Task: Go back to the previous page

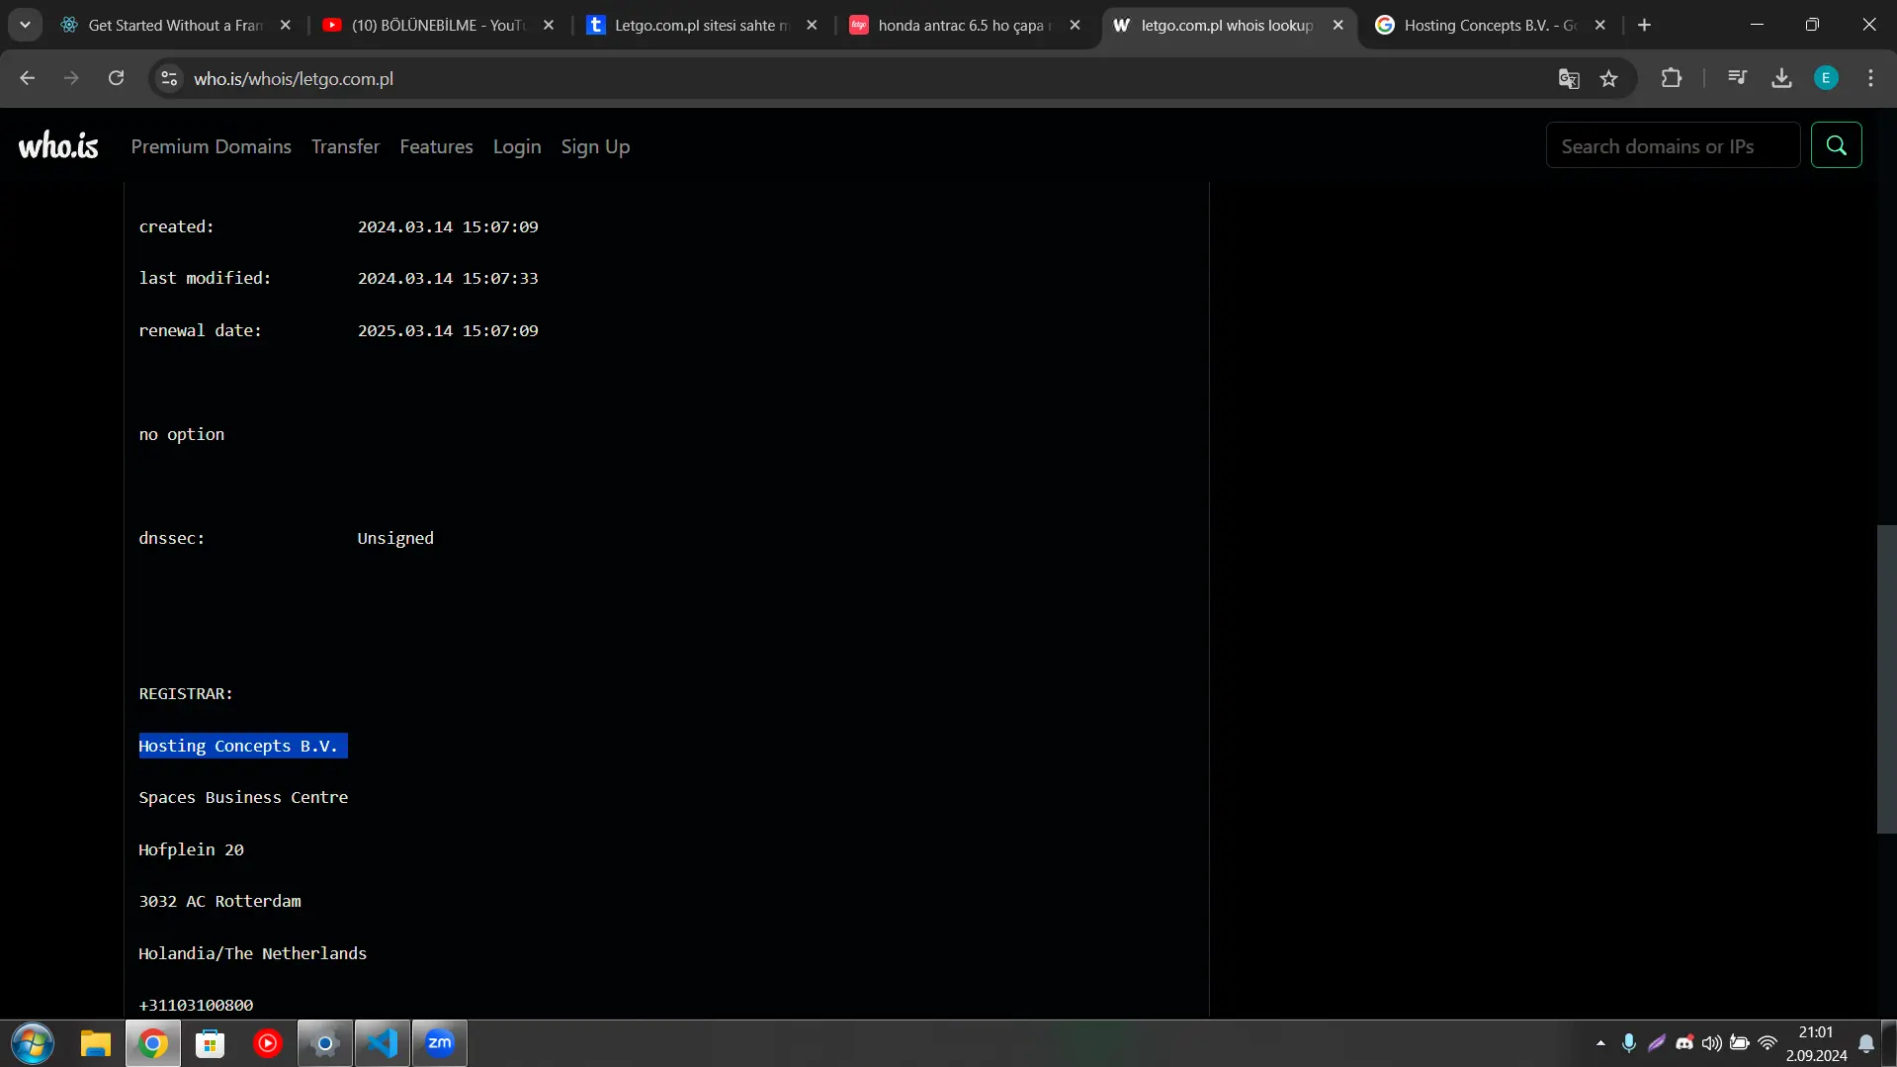Action: (x=27, y=78)
